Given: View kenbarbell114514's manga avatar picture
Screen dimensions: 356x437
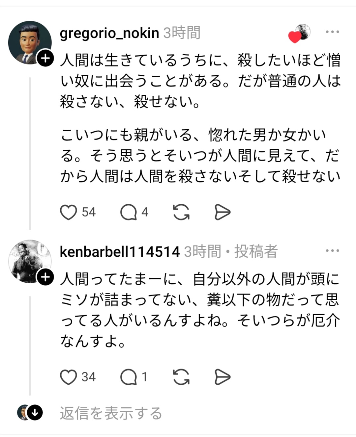Looking at the screenshot, I should pyautogui.click(x=30, y=261).
